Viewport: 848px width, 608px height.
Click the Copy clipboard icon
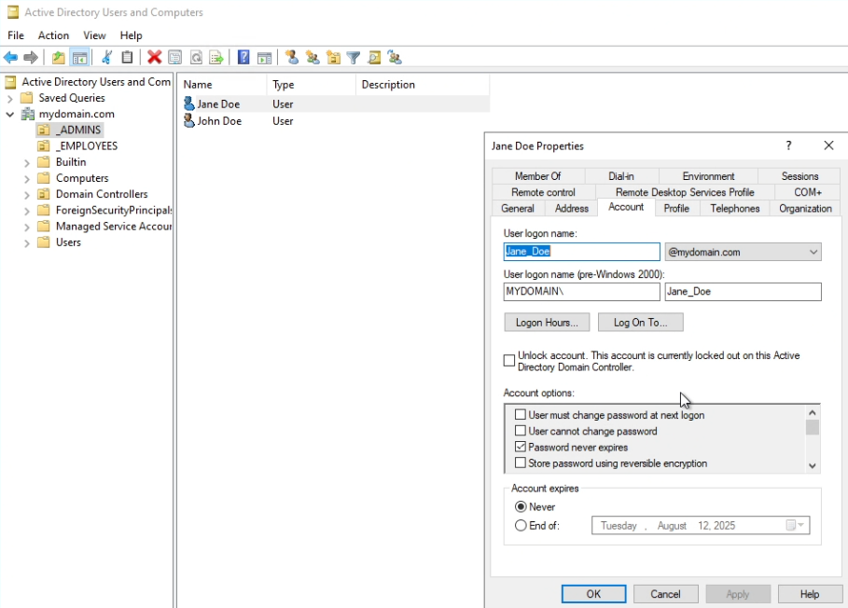click(127, 57)
